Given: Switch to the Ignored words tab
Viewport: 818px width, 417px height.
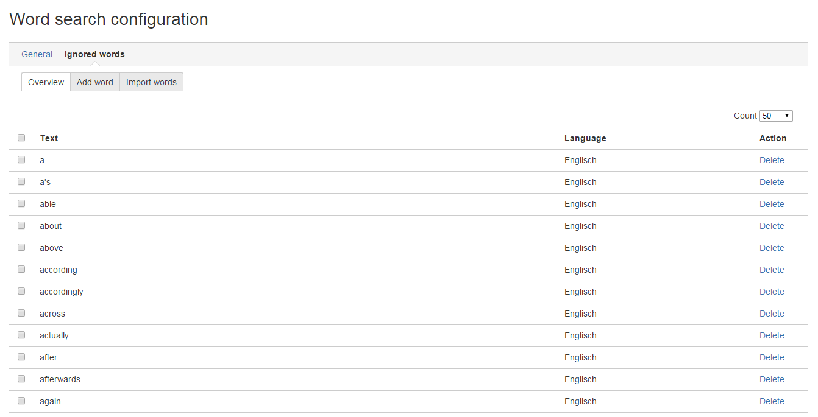Looking at the screenshot, I should pyautogui.click(x=94, y=54).
